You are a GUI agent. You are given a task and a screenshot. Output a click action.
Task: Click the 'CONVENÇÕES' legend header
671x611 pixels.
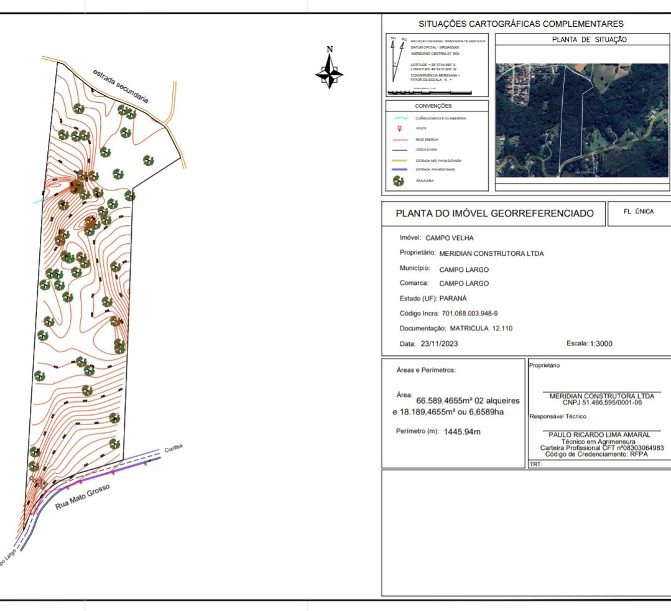(433, 106)
